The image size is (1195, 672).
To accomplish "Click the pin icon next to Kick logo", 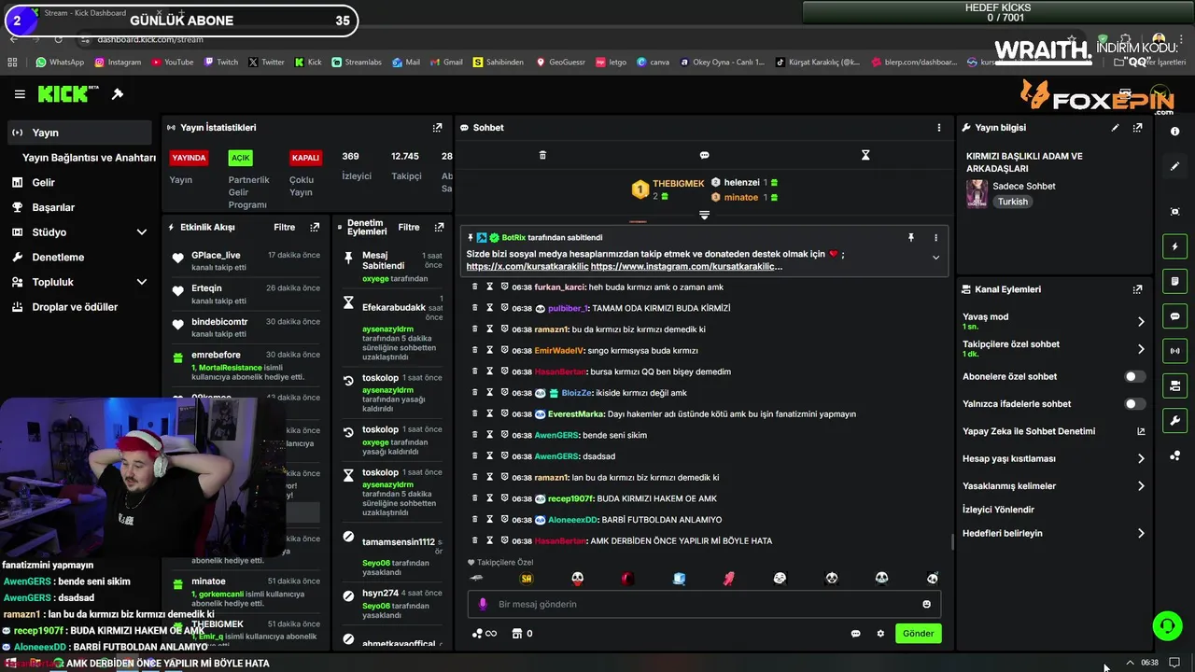I will [118, 94].
